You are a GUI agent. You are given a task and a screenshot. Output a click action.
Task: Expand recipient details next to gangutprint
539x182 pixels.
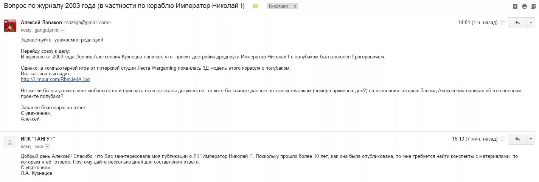(x=63, y=30)
